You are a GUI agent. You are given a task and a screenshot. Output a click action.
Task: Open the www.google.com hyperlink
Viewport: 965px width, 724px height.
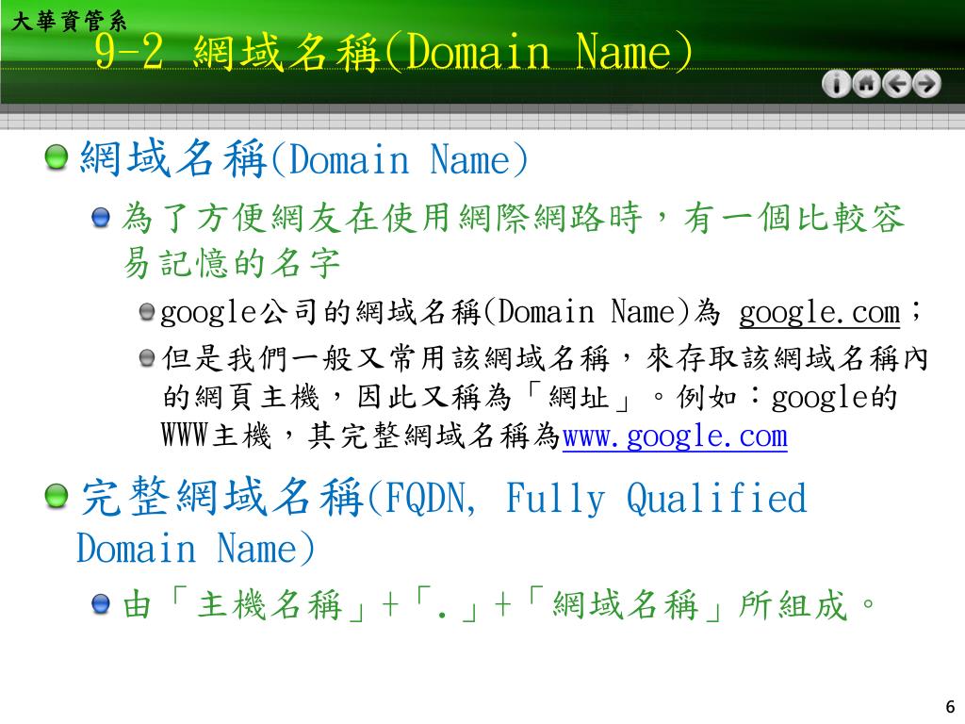point(675,436)
